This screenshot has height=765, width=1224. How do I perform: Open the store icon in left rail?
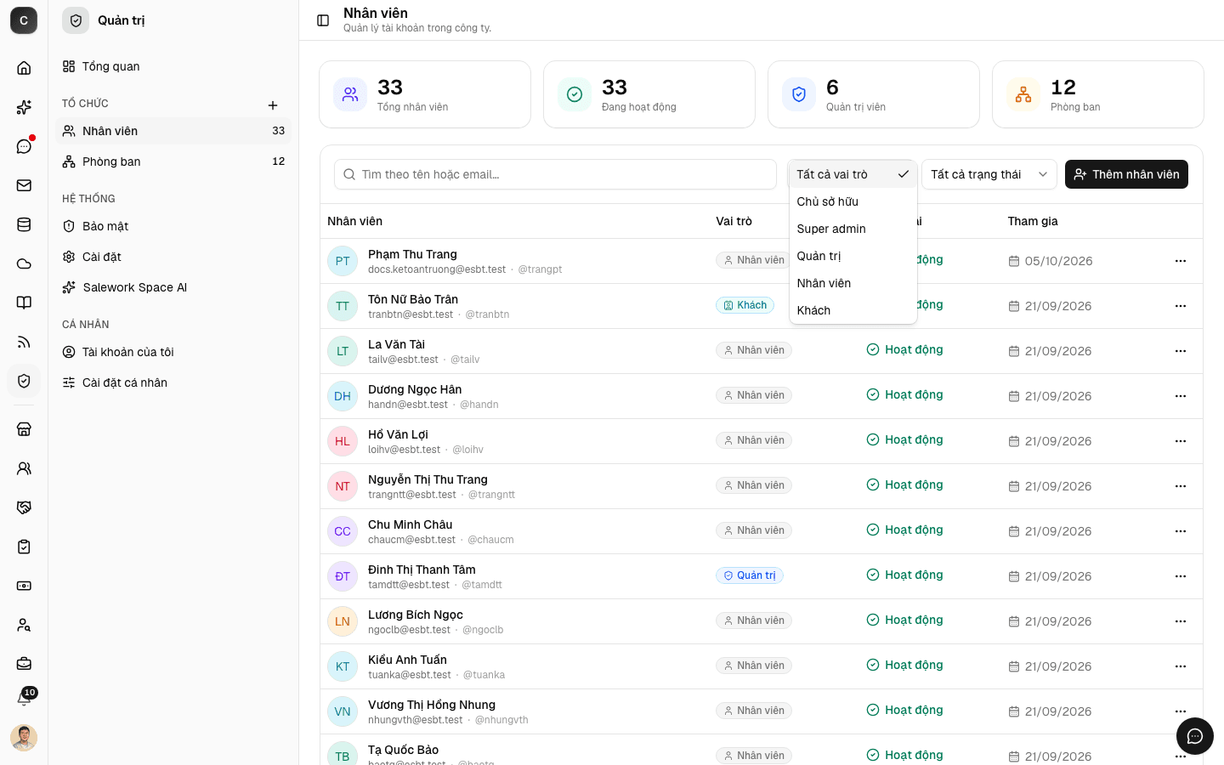tap(24, 429)
